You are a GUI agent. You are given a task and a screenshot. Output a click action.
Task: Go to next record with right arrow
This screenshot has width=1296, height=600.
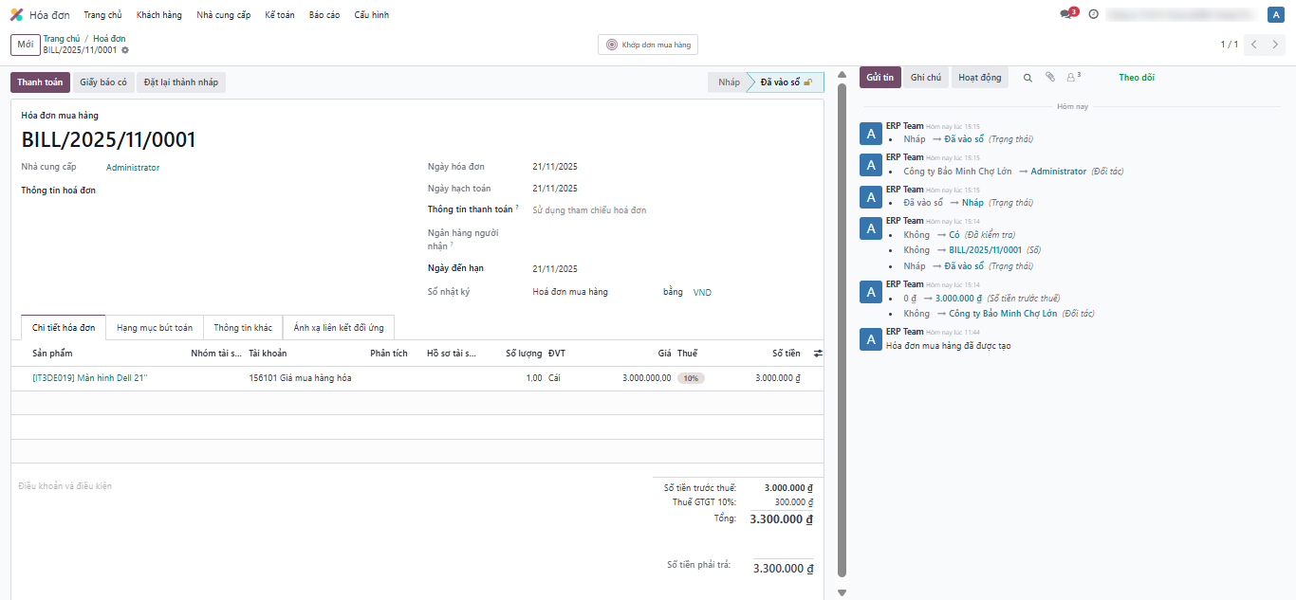point(1276,45)
